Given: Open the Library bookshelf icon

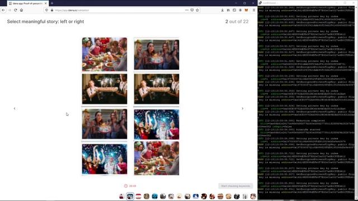Looking at the screenshot, I should click(228, 10).
